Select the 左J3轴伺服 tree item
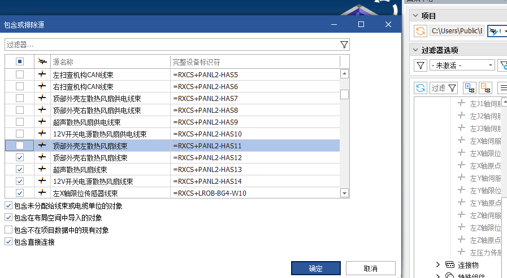 click(x=485, y=129)
